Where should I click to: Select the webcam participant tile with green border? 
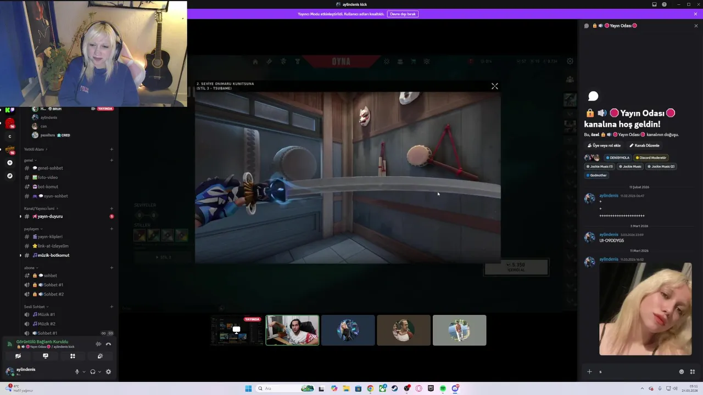(x=292, y=330)
